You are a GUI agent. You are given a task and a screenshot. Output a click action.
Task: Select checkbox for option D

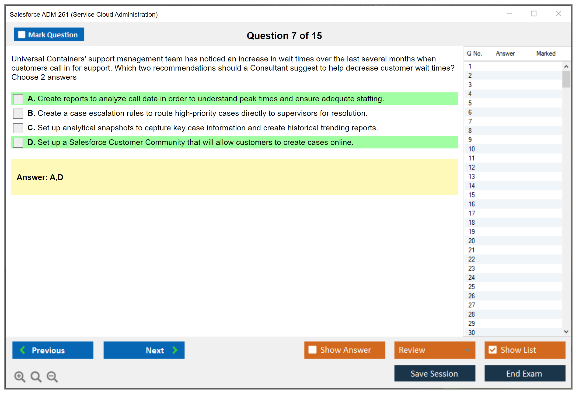tap(18, 143)
